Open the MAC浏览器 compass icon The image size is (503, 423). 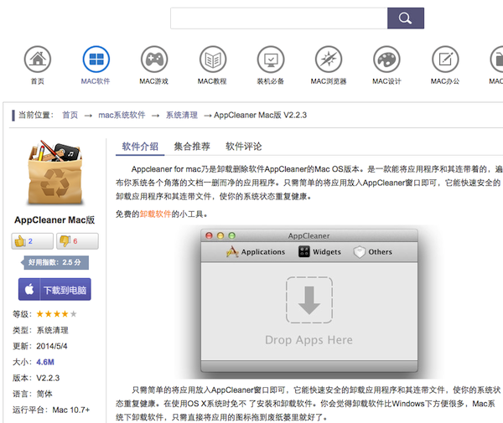pyautogui.click(x=329, y=59)
